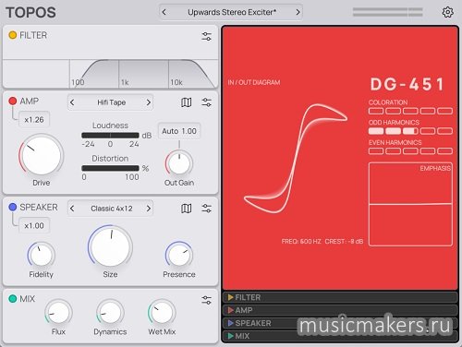Open the Upwards Stereo Exciter preset menu
This screenshot has height=347, width=462.
pos(232,12)
